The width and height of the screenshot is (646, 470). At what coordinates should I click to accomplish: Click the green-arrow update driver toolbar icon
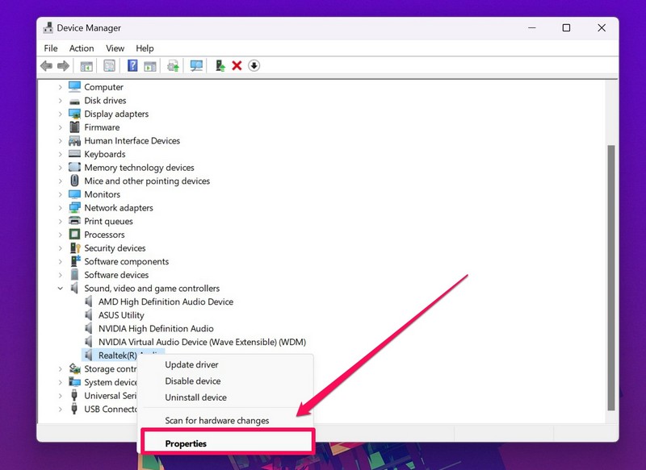click(x=220, y=66)
